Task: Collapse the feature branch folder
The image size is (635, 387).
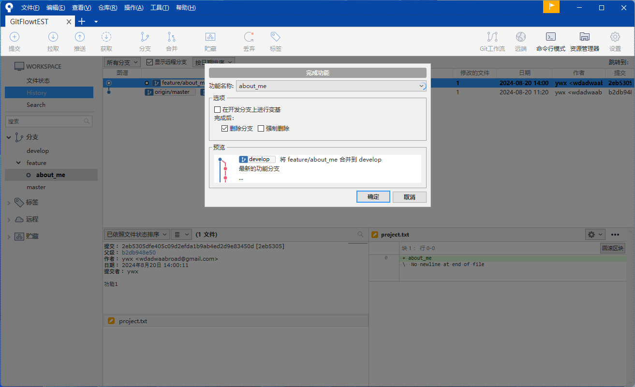Action: 18,163
